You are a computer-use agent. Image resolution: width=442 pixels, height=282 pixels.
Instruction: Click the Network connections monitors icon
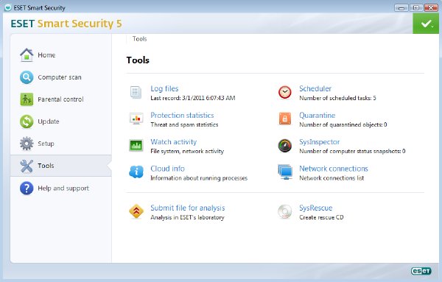pos(284,172)
